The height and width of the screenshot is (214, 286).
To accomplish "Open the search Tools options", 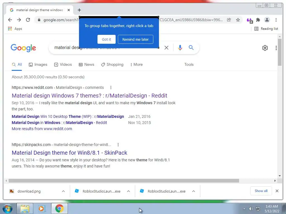I will click(189, 64).
